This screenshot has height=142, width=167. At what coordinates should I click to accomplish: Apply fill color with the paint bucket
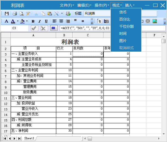tap(22, 21)
